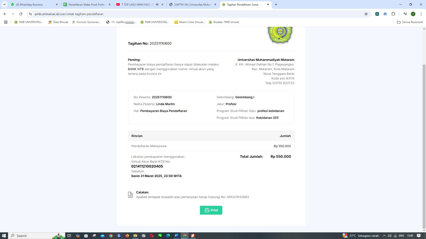Open the media control icon in toolbar
This screenshot has width=426, height=239.
[x=405, y=14]
